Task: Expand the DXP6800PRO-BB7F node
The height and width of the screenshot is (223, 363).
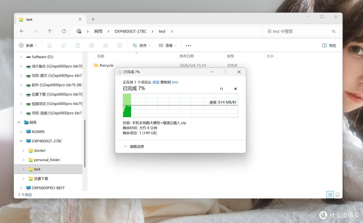Action: pos(21,188)
